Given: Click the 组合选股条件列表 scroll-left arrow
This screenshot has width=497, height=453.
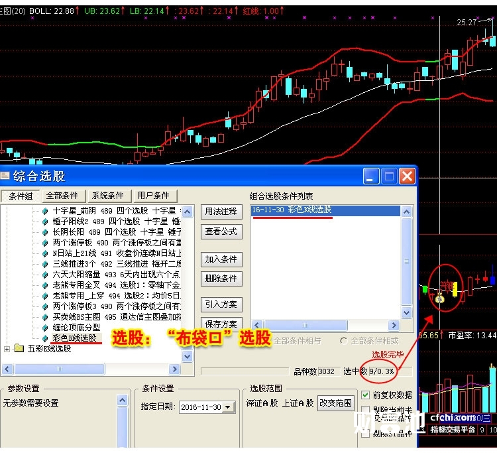Looking at the screenshot, I should coord(257,325).
